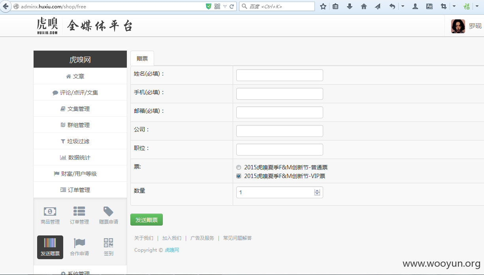This screenshot has width=484, height=275.
Task: Select the 发送赠票 barcode tile
Action: pyautogui.click(x=50, y=247)
